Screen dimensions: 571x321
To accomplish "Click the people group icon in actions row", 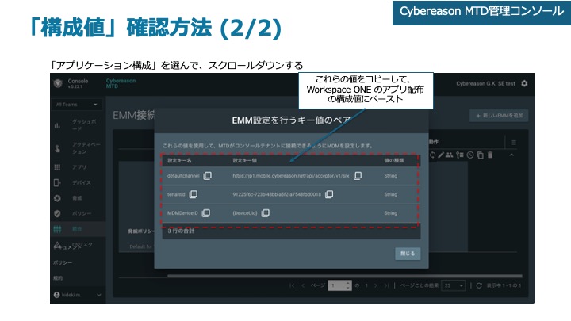I will coord(450,155).
